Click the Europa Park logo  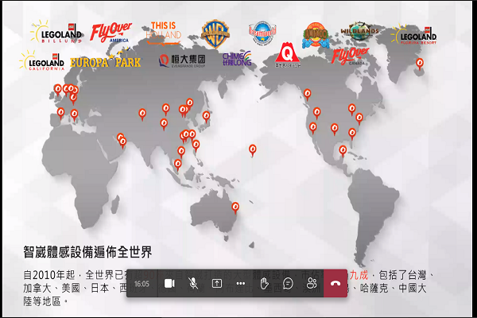pos(105,61)
